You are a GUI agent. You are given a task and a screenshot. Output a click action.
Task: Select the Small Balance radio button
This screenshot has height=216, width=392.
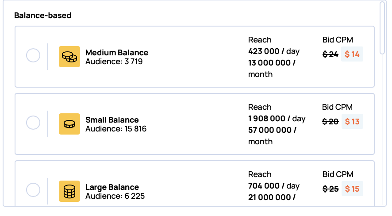[x=33, y=123]
